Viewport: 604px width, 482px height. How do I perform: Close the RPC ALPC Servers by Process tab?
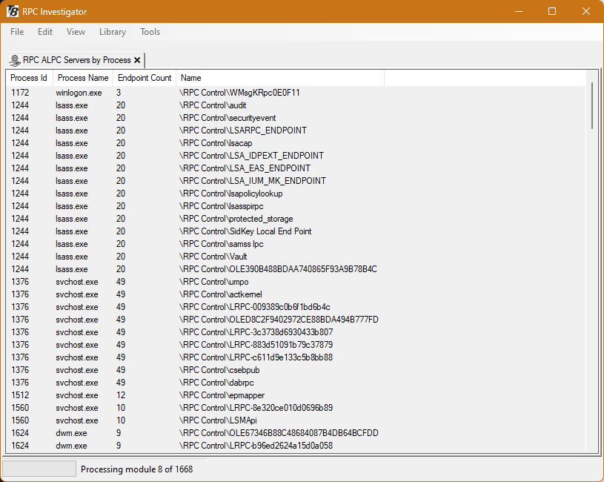click(x=137, y=60)
